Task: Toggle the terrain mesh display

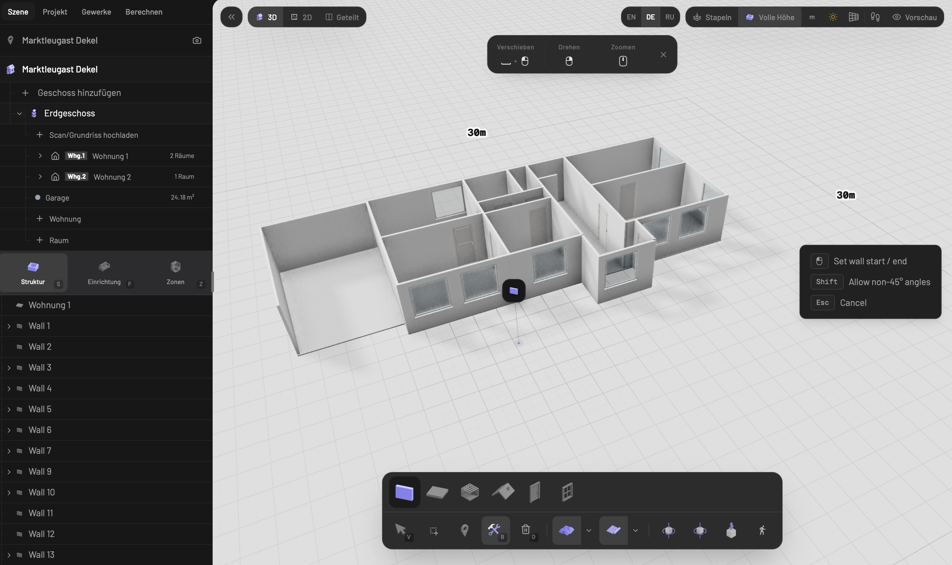Action: click(x=566, y=530)
